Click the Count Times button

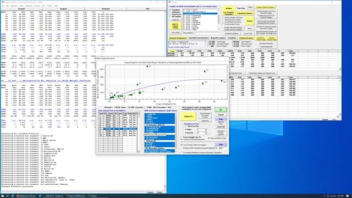(x=248, y=34)
